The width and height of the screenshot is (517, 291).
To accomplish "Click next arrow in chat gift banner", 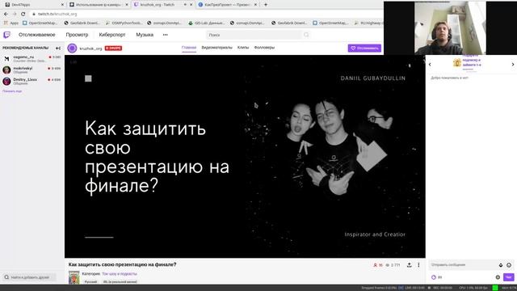I will coord(513,65).
